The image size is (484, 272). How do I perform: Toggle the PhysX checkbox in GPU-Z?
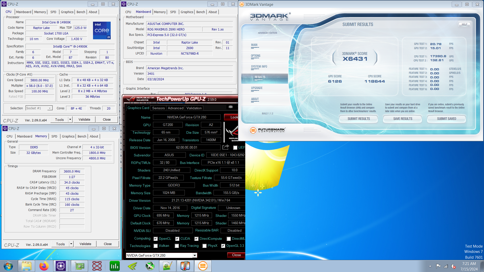(x=204, y=246)
